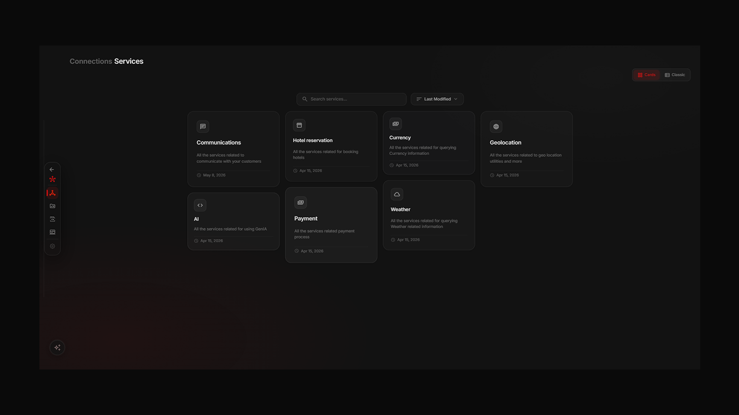The height and width of the screenshot is (415, 739).
Task: Click "geo location utilities and more" description
Action: 525,159
